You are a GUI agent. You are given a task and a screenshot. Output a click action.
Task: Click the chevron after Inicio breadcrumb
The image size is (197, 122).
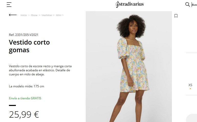tap(29, 15)
